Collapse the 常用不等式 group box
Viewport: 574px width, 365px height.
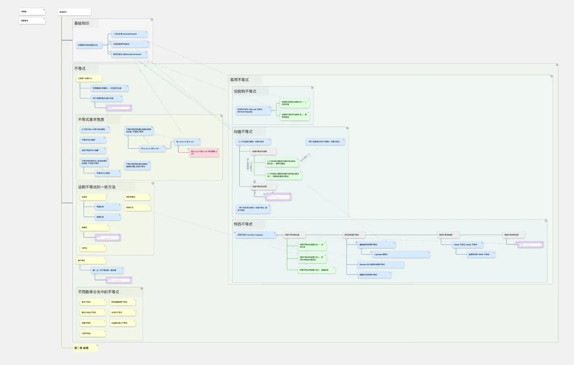click(x=552, y=76)
